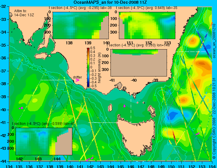Image resolution: width=217 pixels, height=168 pixels.
Task: Click the lat=-41 section title with avg -0.599
Action: (x=43, y=124)
